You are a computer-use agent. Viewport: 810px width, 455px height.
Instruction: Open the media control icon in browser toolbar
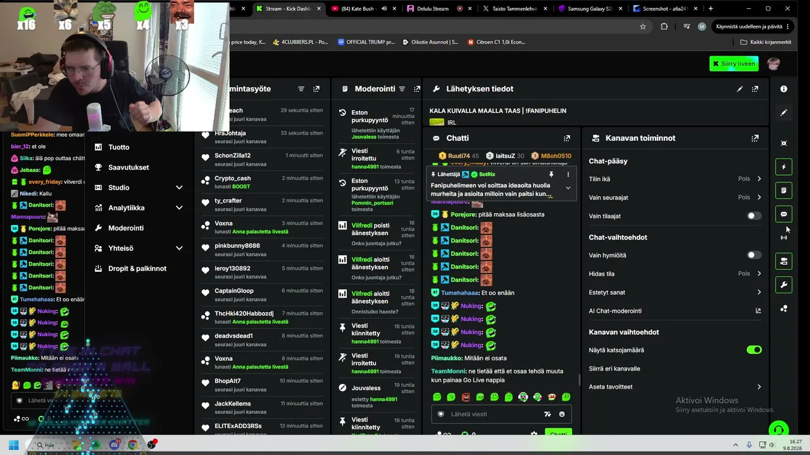click(687, 27)
